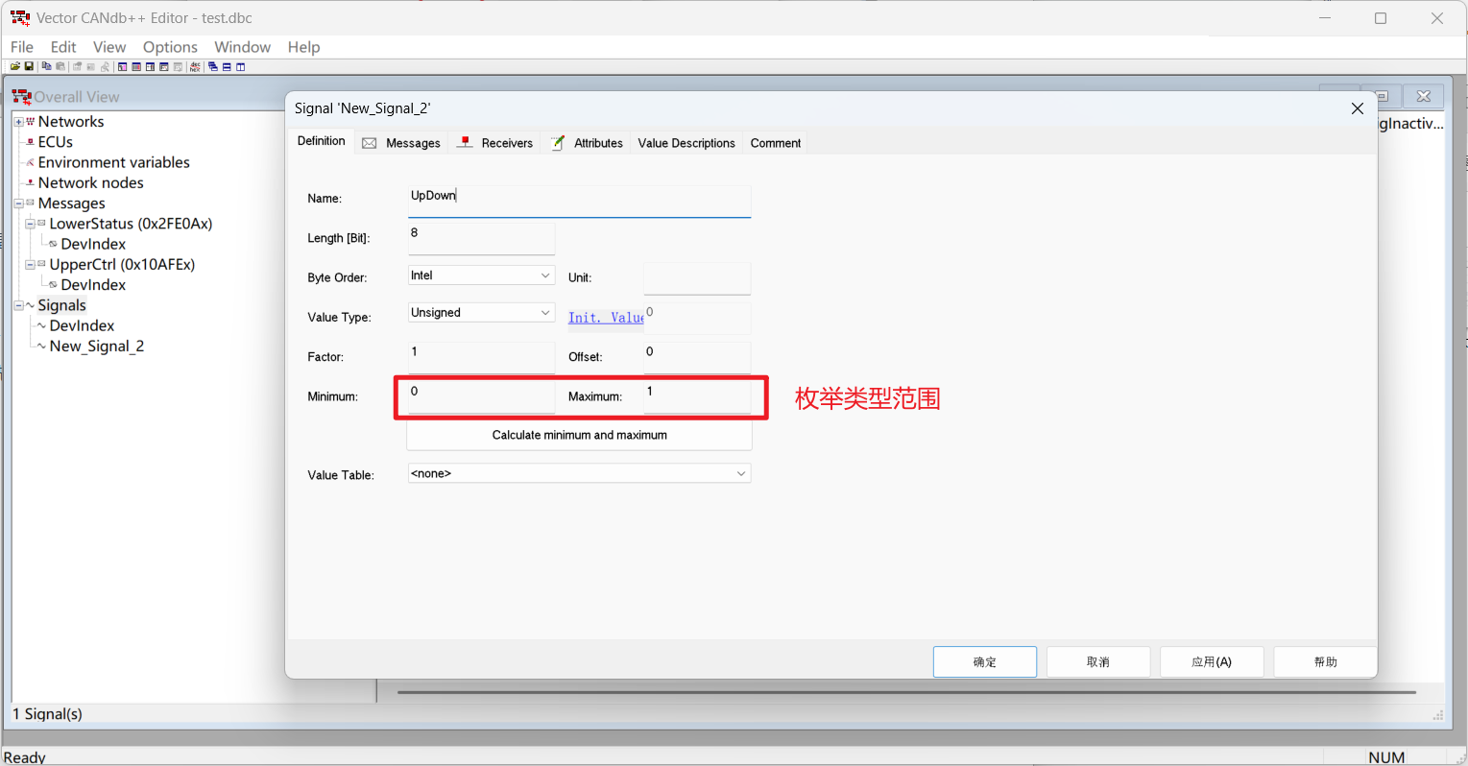Click the Cascade windows toolbar icon

pos(212,67)
